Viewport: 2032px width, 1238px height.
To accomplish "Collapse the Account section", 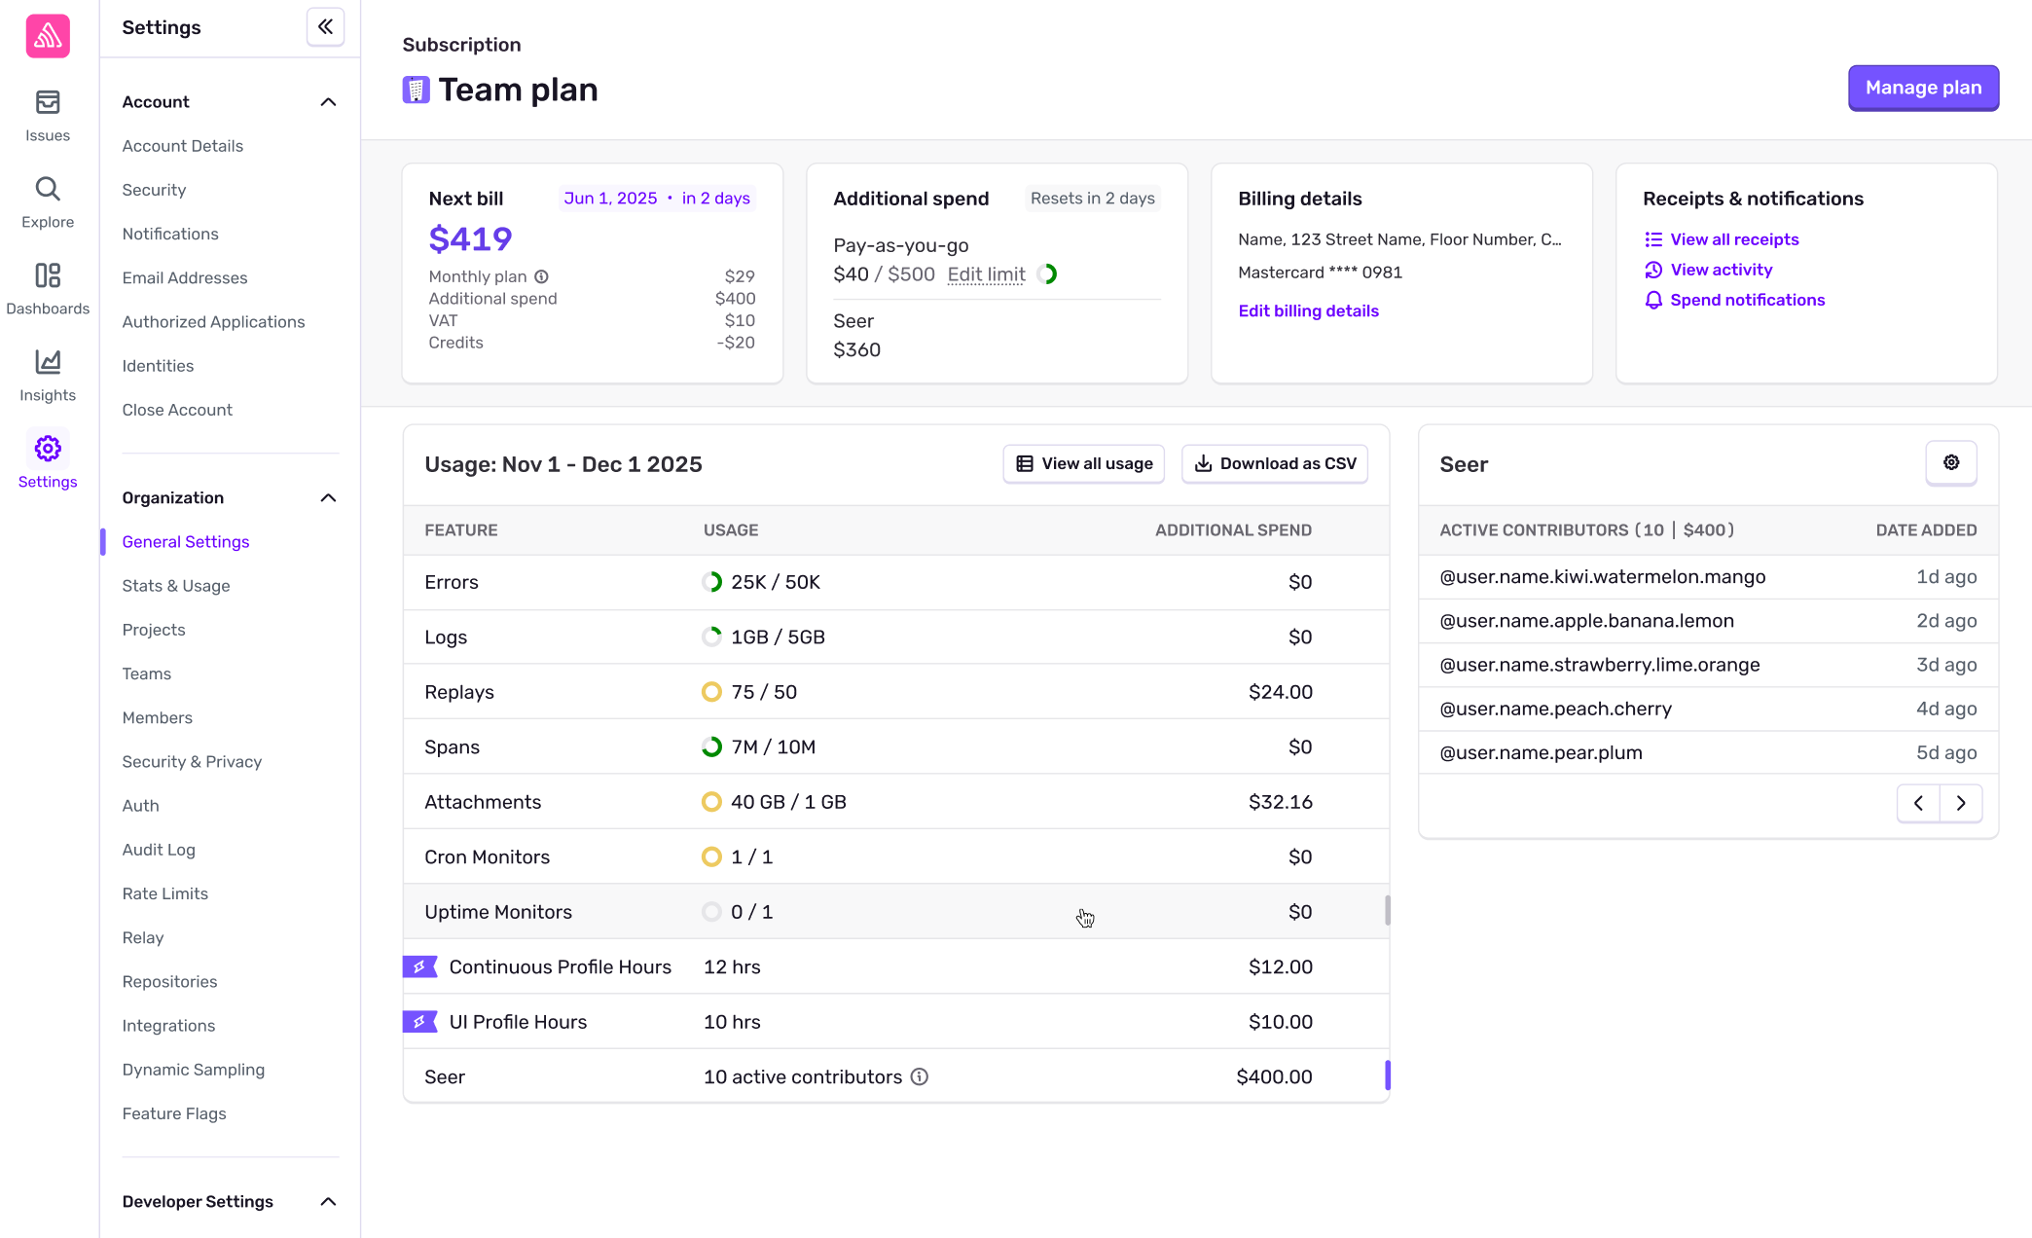I will (x=328, y=102).
